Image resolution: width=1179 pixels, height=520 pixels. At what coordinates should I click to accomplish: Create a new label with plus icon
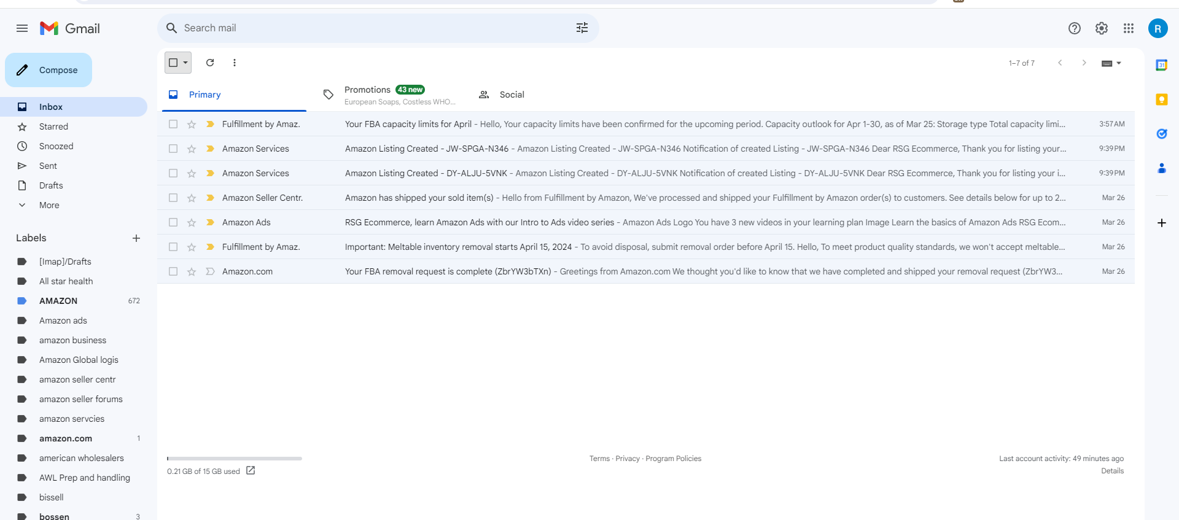(136, 238)
